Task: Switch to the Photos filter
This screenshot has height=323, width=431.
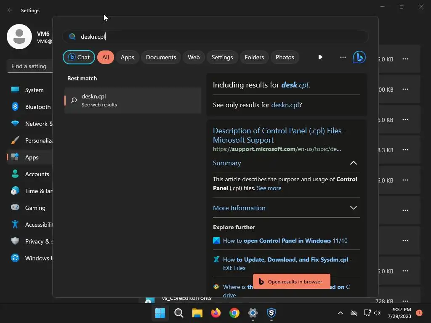Action: pos(285,57)
